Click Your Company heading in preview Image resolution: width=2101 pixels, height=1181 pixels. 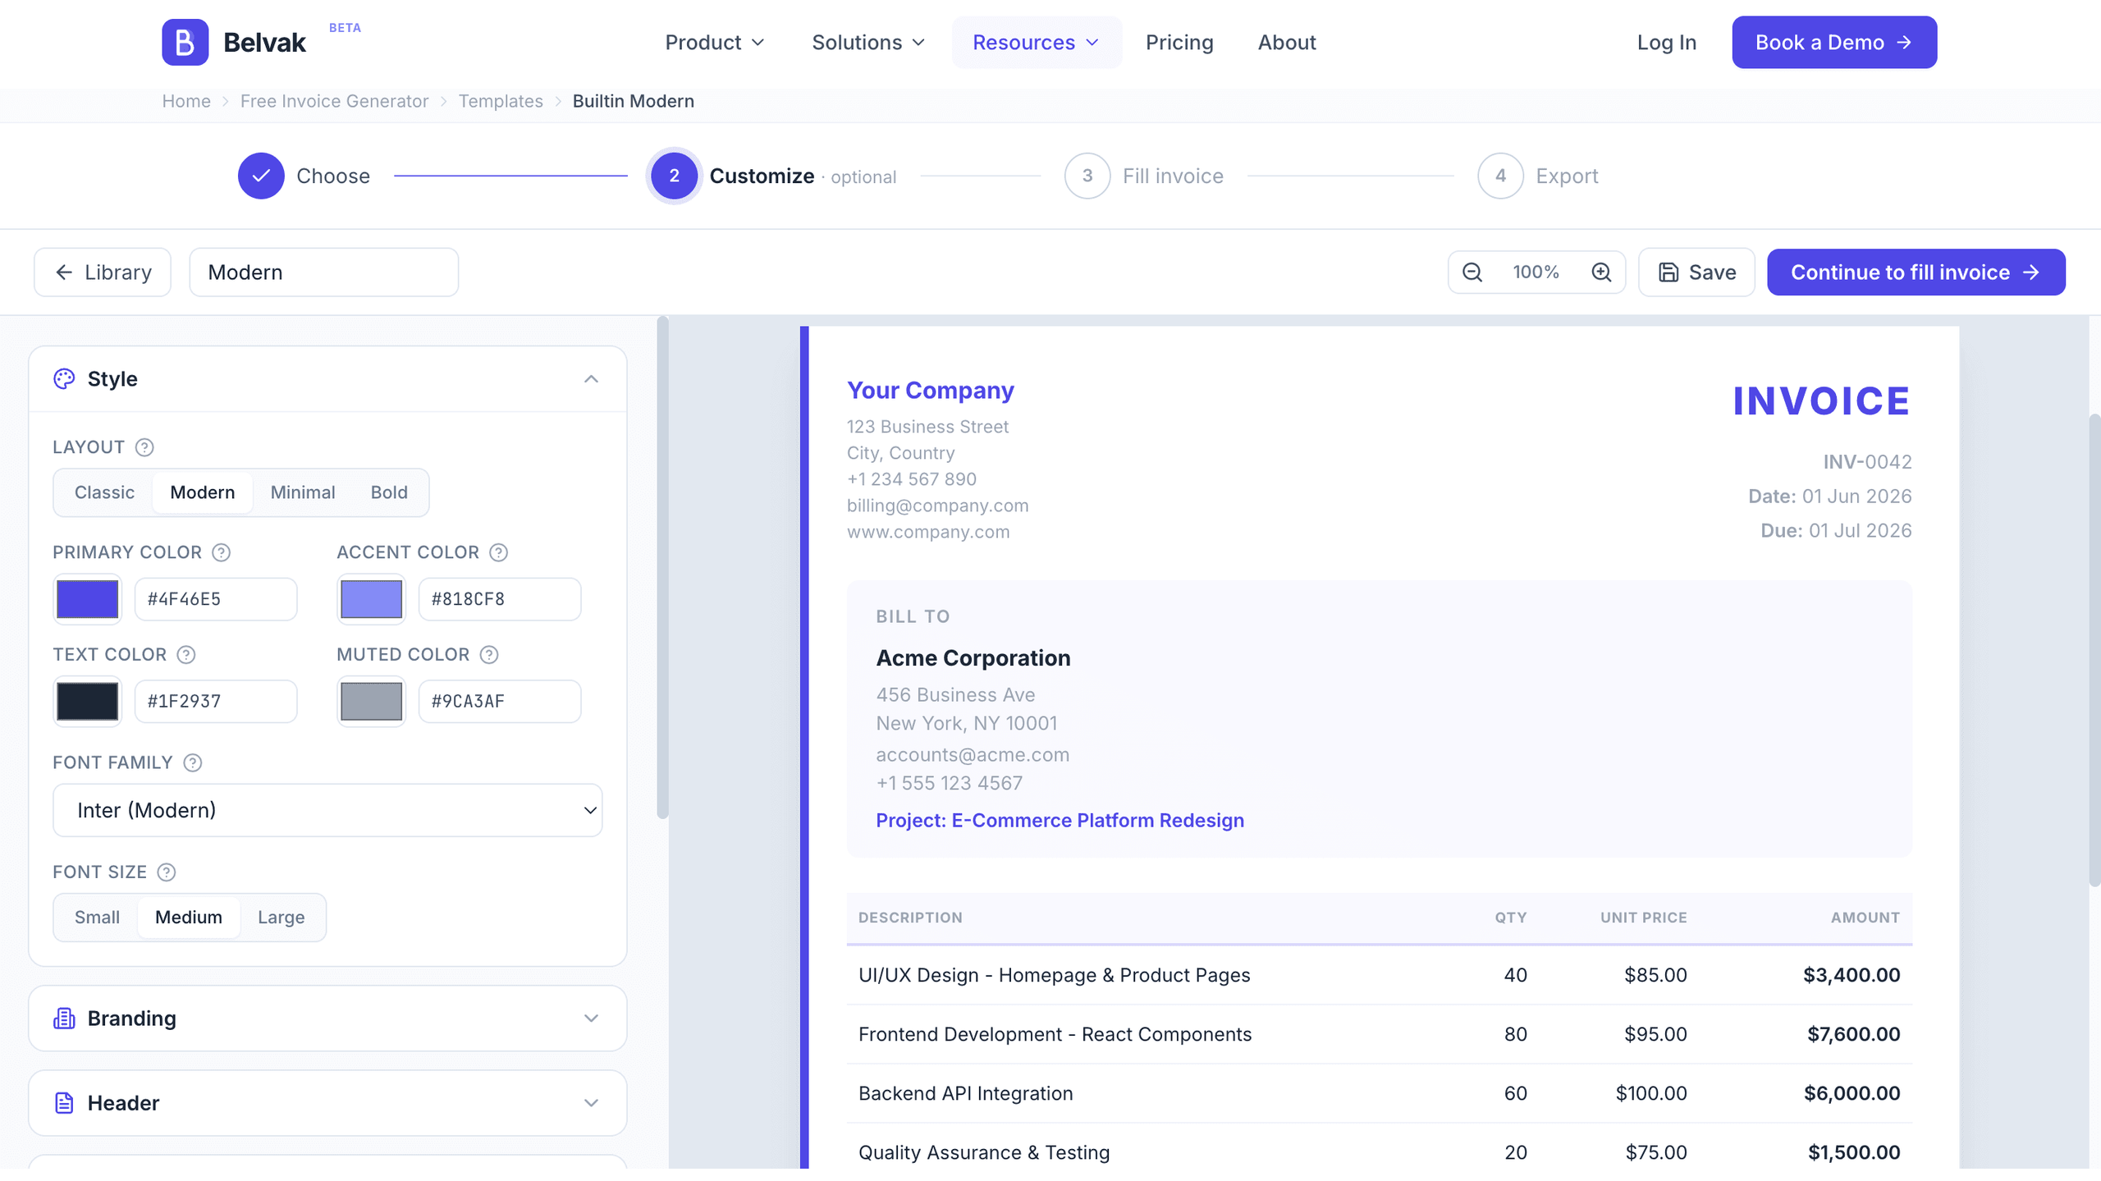930,391
